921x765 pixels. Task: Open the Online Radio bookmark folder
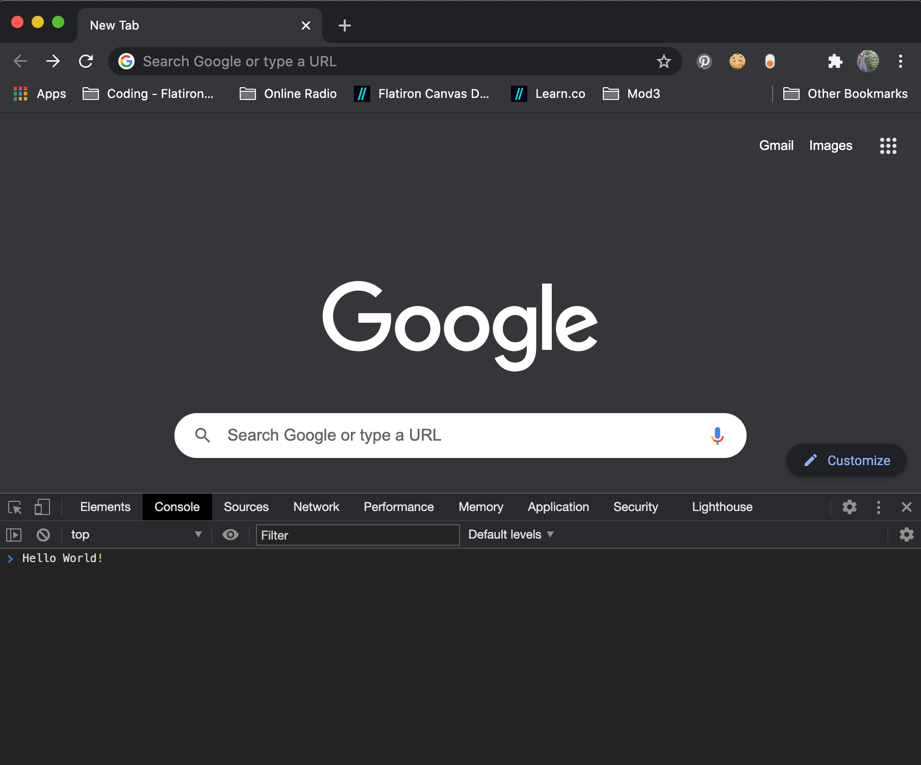click(x=288, y=94)
